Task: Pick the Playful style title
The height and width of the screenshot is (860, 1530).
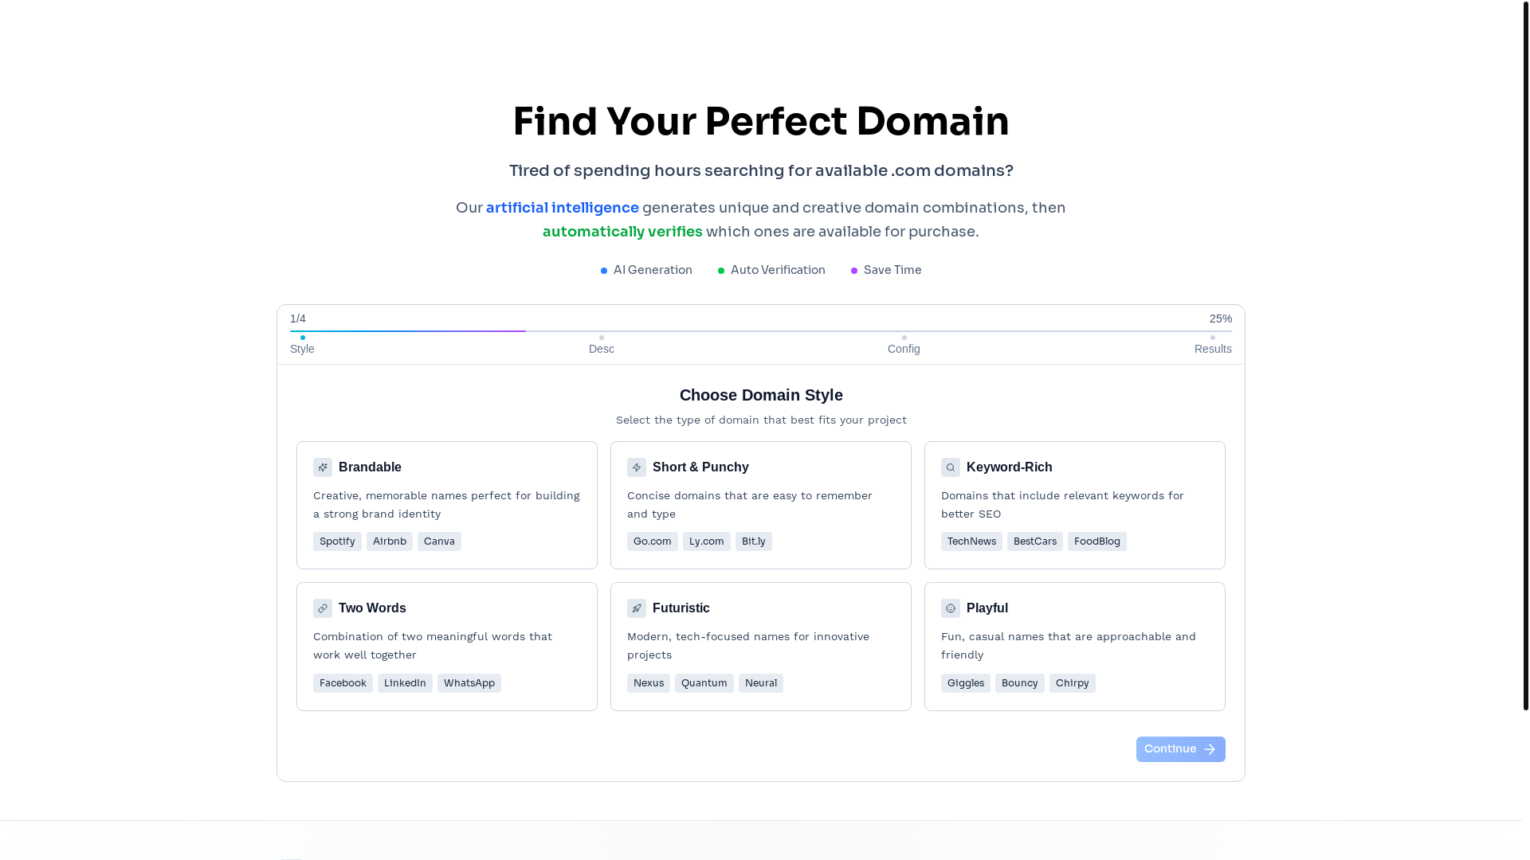Action: pos(987,608)
